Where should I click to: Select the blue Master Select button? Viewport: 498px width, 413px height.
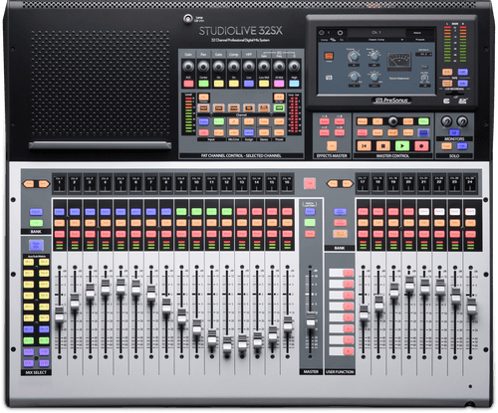click(x=310, y=211)
